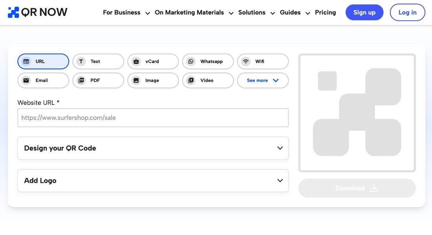Viewport: 432px width, 235px height.
Task: Choose the Whatsapp label in QR types
Action: [x=212, y=61]
